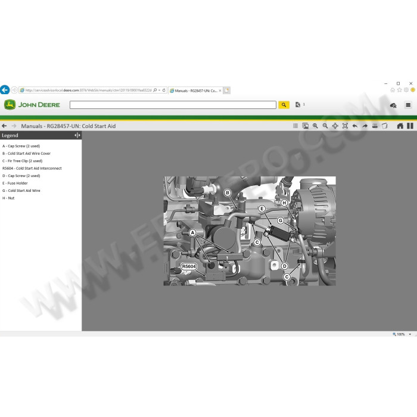Viewport: 417px width, 417px height.
Task: Print the current diagram
Action: coord(375,126)
